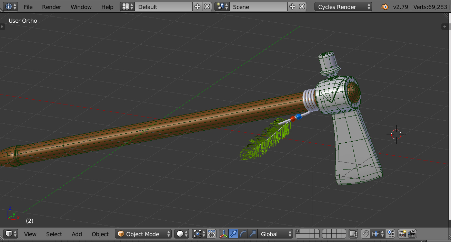451x242 pixels.
Task: Click the v2.79 Verts:69,283 statistics text
Action: (420, 7)
